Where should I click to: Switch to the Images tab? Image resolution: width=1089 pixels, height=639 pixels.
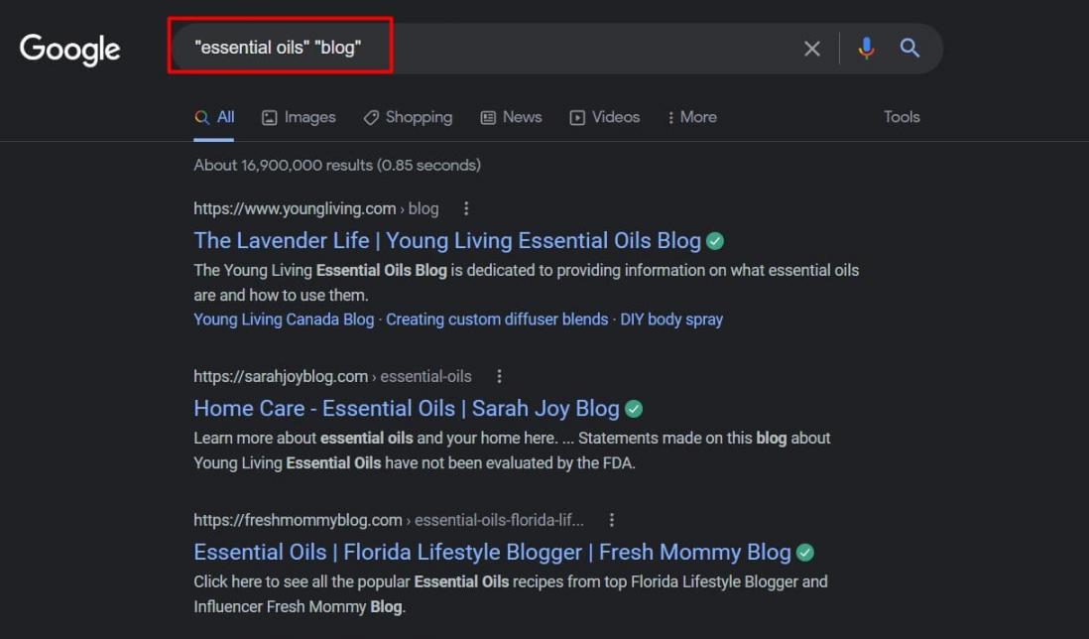[299, 117]
